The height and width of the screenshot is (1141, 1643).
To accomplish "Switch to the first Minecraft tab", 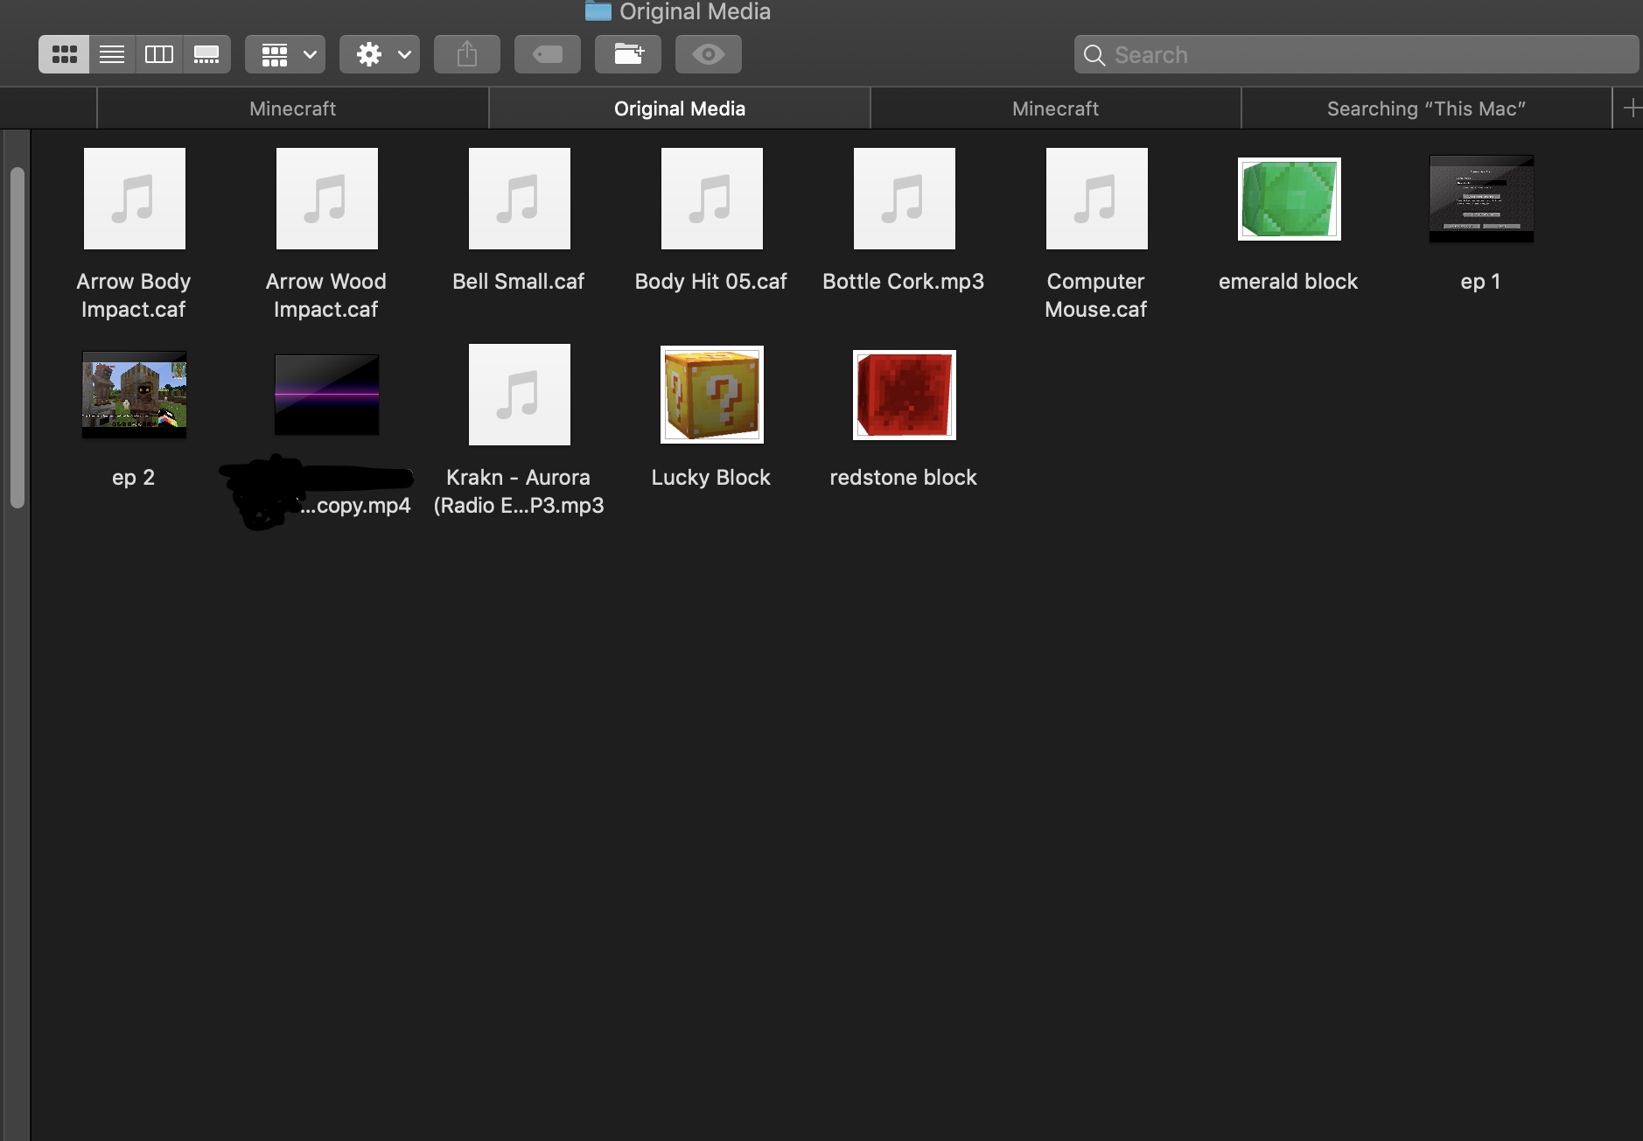I will (293, 108).
